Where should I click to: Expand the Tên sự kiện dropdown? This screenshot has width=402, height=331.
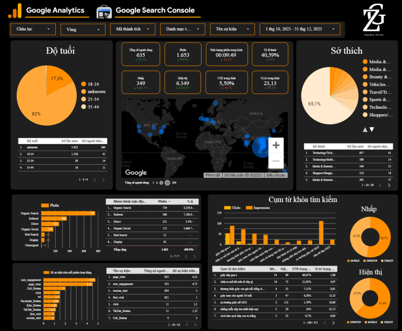[232, 29]
